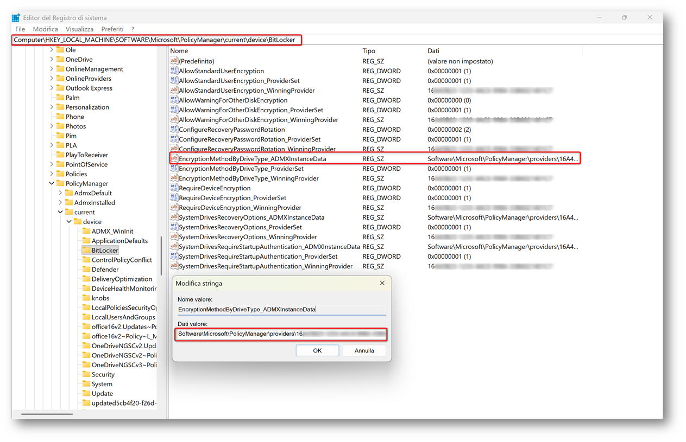The height and width of the screenshot is (442, 686).
Task: Select the BitLocker folder icon
Action: (x=86, y=251)
